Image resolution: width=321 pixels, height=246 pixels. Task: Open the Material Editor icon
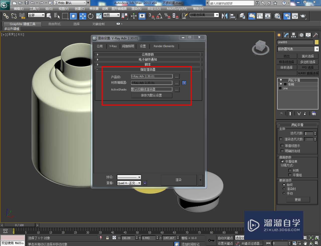tap(277, 16)
